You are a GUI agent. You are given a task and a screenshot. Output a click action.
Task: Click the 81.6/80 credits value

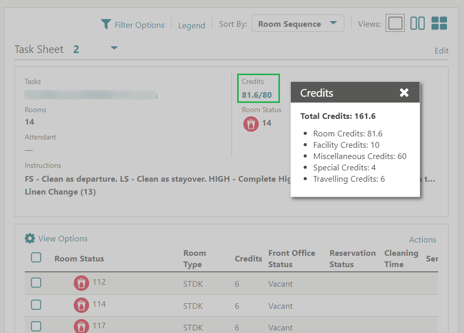257,95
